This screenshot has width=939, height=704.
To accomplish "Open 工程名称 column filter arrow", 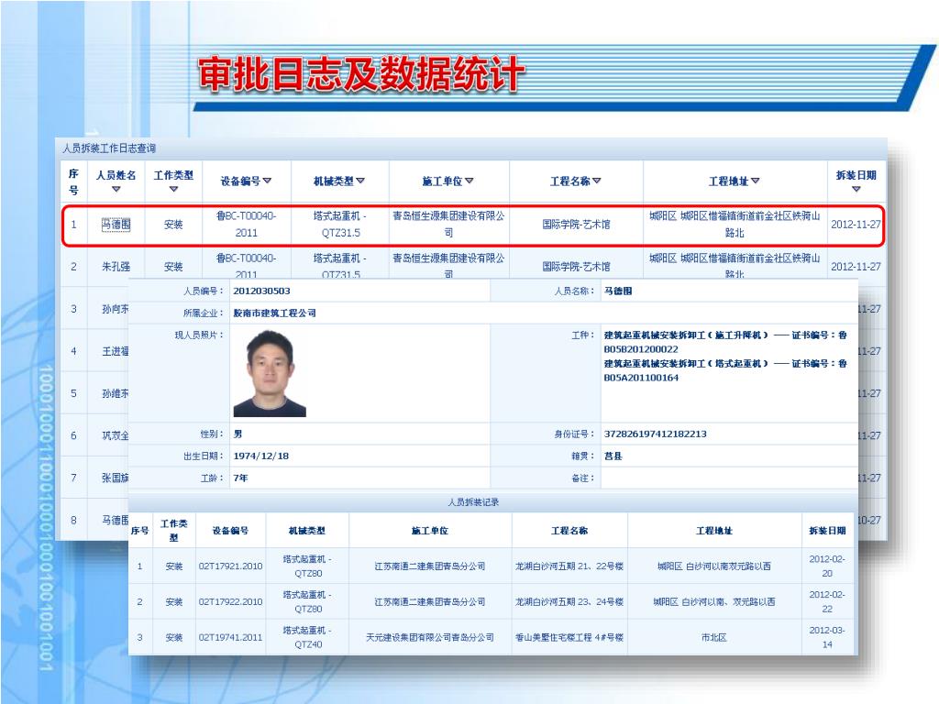I will (x=596, y=181).
